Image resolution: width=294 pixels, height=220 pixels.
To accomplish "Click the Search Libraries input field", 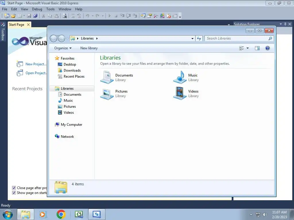I will coord(236,38).
